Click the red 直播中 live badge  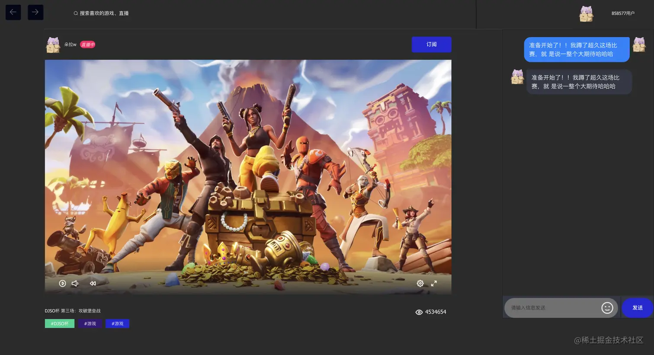[x=87, y=45]
